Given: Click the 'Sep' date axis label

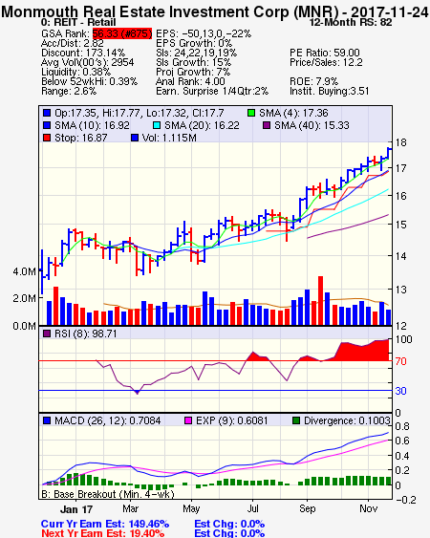Looking at the screenshot, I should [307, 508].
